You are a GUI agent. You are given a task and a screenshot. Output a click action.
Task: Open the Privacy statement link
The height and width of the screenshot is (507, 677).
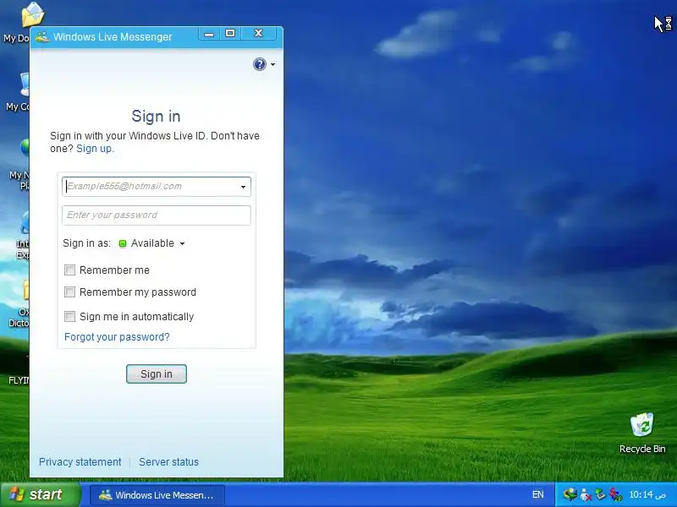point(80,461)
